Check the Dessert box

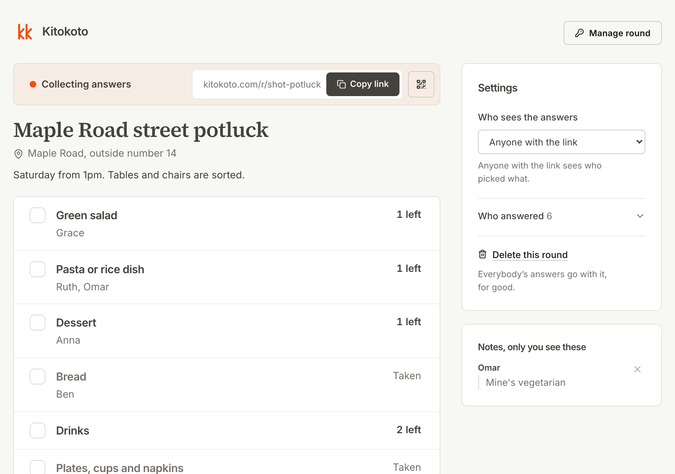click(38, 323)
